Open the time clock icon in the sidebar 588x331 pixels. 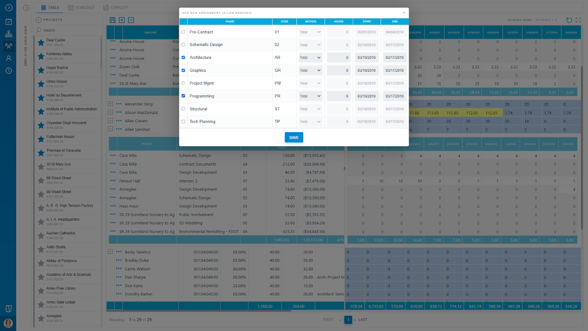click(x=8, y=71)
